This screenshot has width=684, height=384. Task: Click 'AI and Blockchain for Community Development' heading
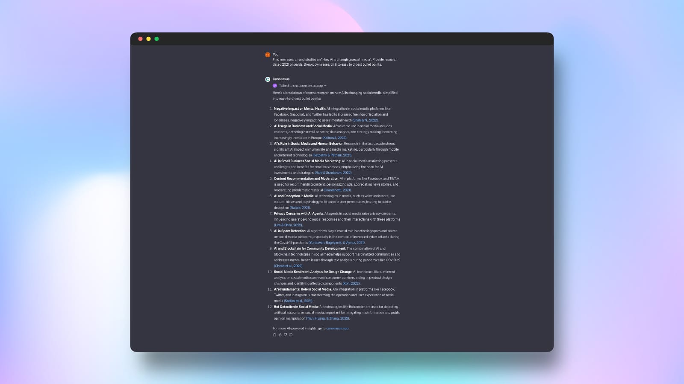pyautogui.click(x=310, y=249)
